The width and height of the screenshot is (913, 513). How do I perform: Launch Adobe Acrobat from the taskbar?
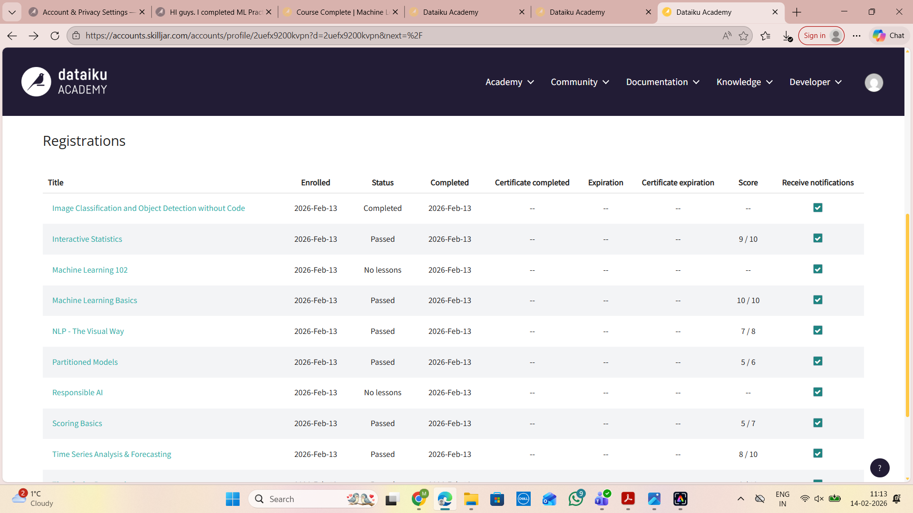pyautogui.click(x=628, y=499)
